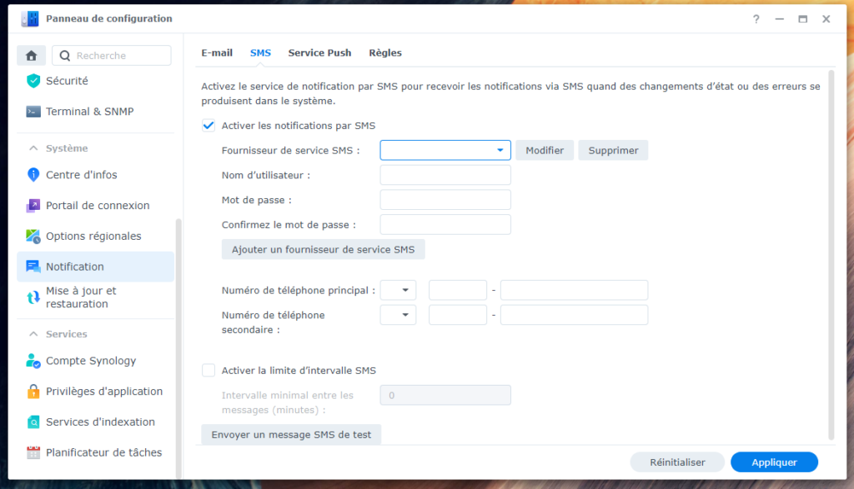Image resolution: width=854 pixels, height=489 pixels.
Task: Open Terminal & SNMP settings
Action: 89,112
